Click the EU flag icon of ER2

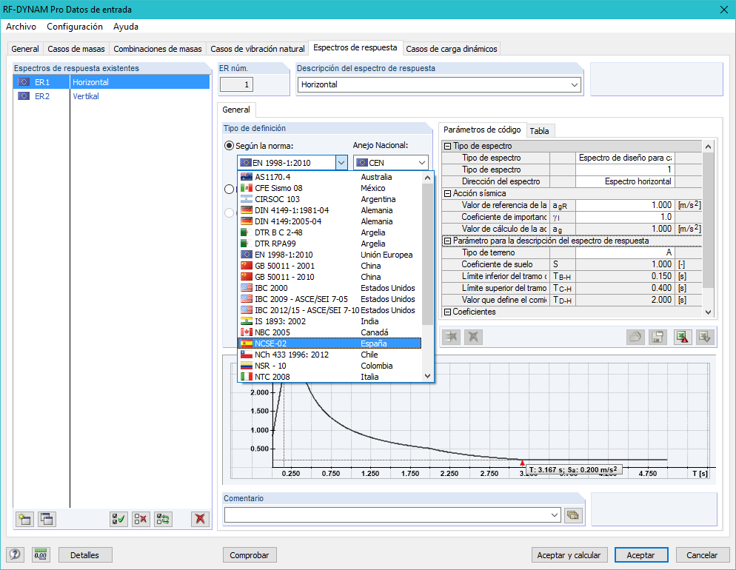tap(24, 96)
